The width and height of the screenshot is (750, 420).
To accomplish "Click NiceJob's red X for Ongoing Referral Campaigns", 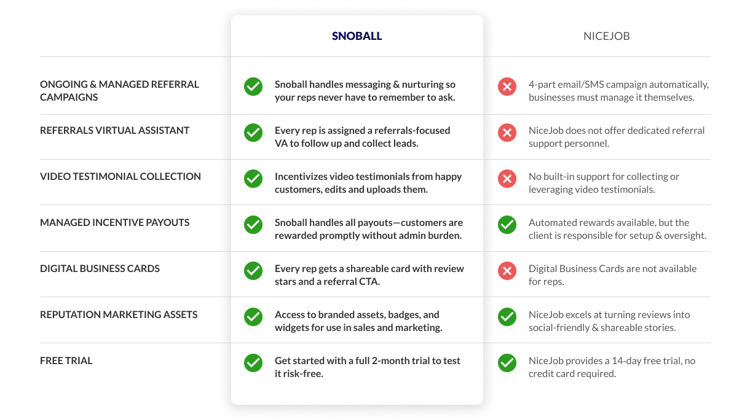I will click(x=507, y=87).
